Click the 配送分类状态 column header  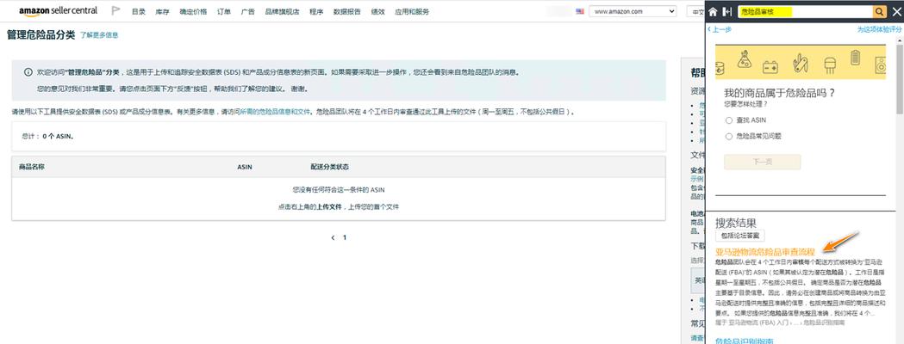[329, 167]
